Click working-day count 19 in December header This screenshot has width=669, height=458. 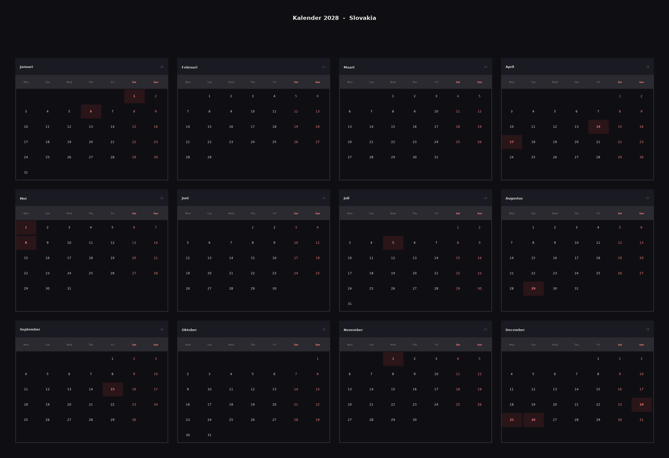tap(647, 330)
